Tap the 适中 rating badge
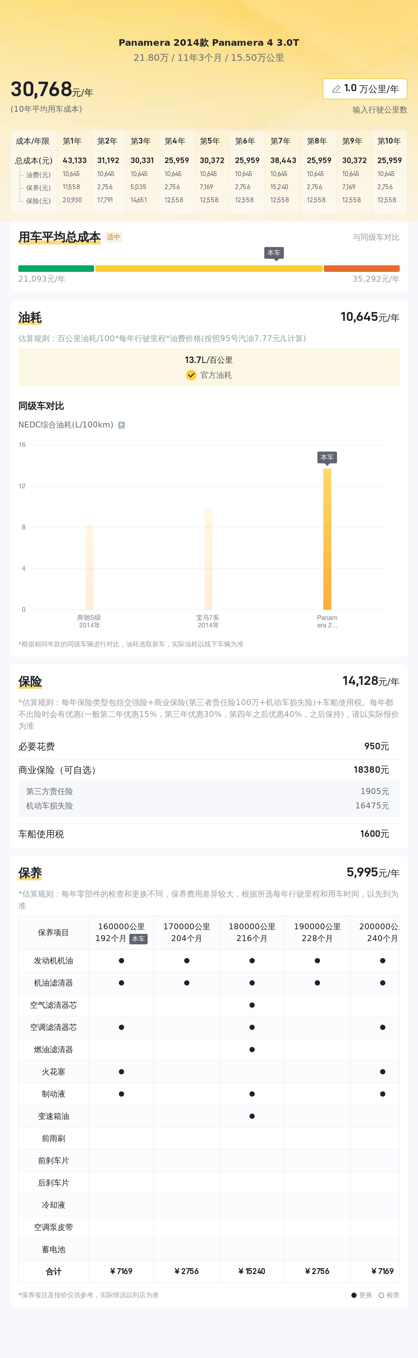Viewport: 418px width, 1358px height. (x=113, y=237)
